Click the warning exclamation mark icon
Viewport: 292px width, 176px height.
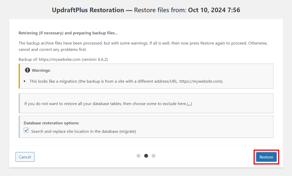pyautogui.click(x=28, y=70)
